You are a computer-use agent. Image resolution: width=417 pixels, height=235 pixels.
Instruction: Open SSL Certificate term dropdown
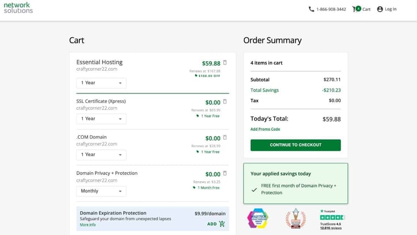coord(101,119)
